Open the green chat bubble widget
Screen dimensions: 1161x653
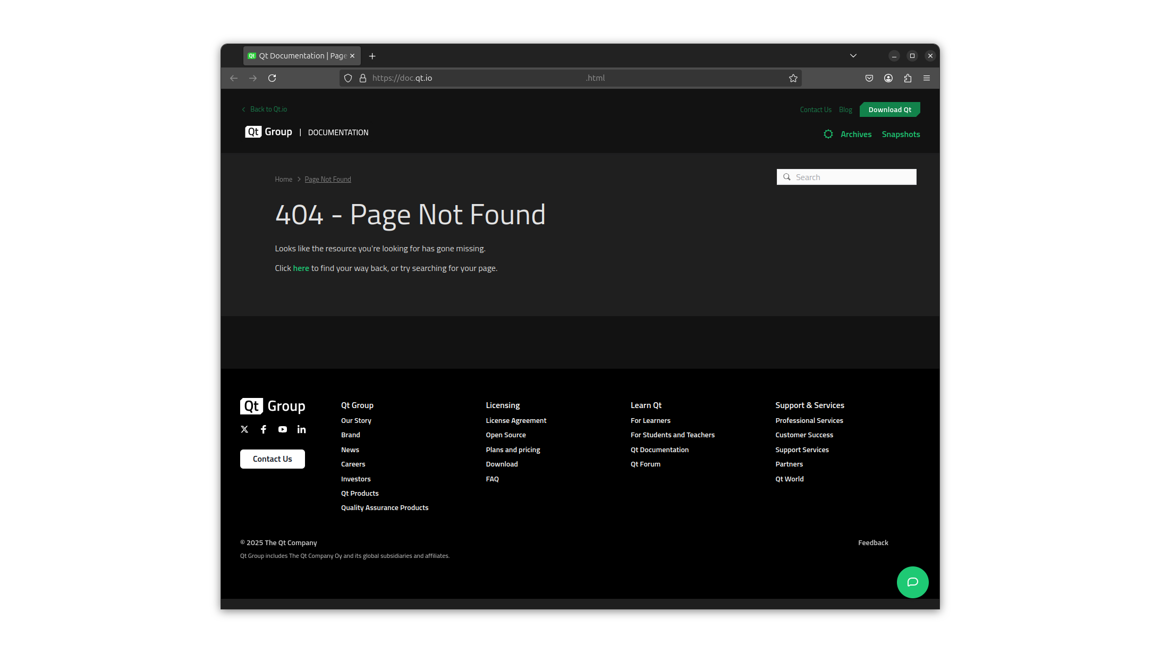point(912,582)
